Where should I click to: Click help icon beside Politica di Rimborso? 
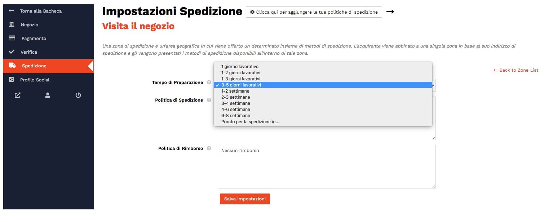click(209, 148)
